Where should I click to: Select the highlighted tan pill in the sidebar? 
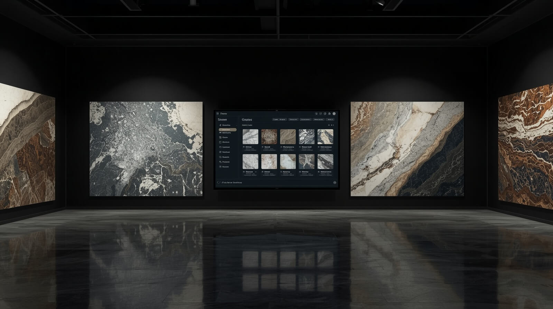[x=227, y=130]
